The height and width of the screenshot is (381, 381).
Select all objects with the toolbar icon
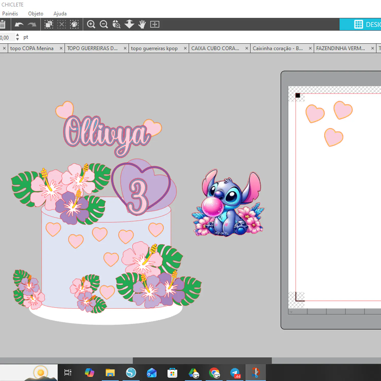(x=49, y=24)
